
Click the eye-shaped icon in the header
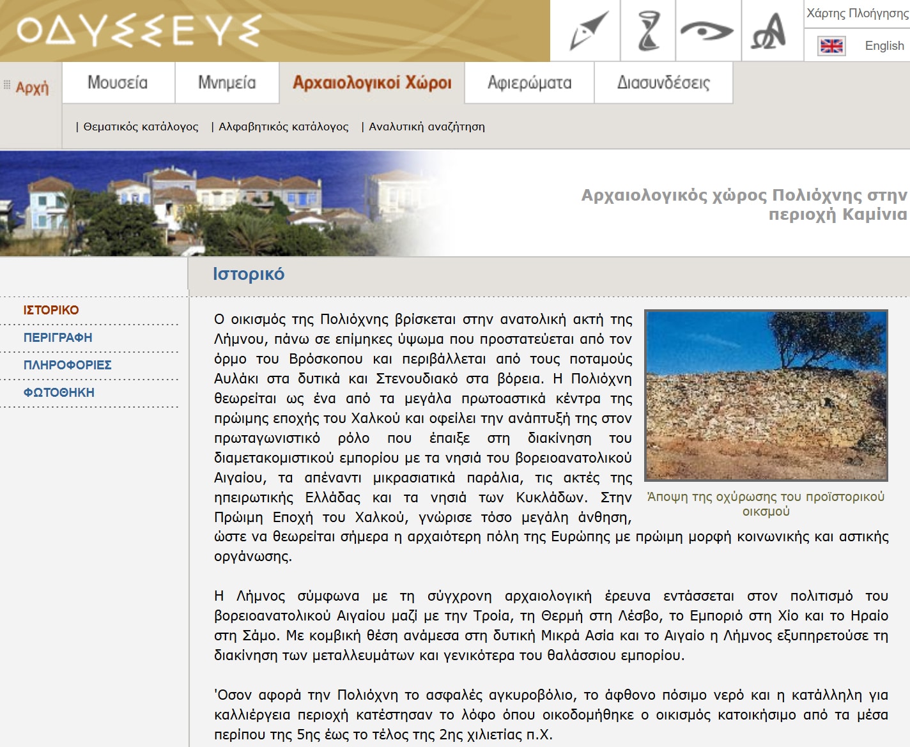(707, 31)
